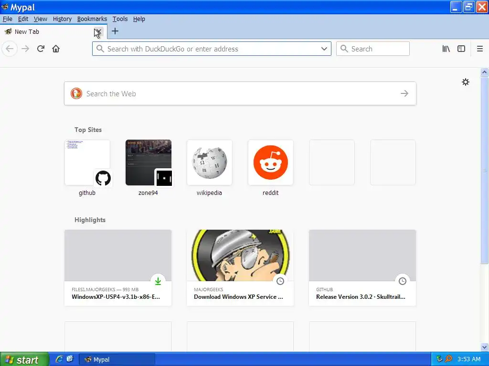
Task: Click the forward navigation arrow
Action: [25, 49]
